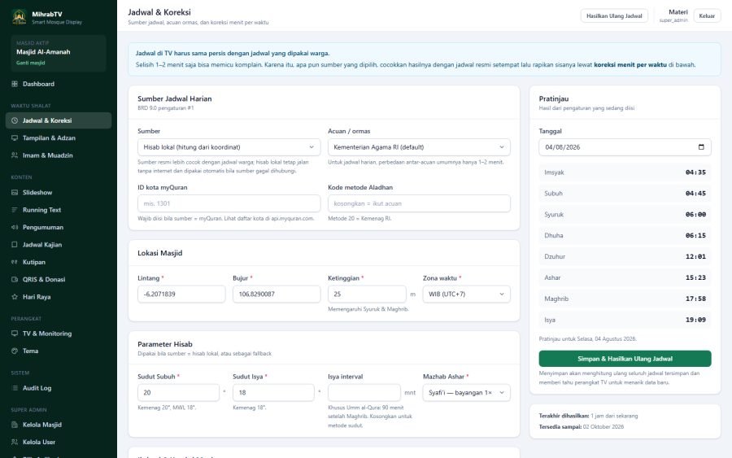Click the Maghrib 17:58 preview row

pyautogui.click(x=625, y=299)
